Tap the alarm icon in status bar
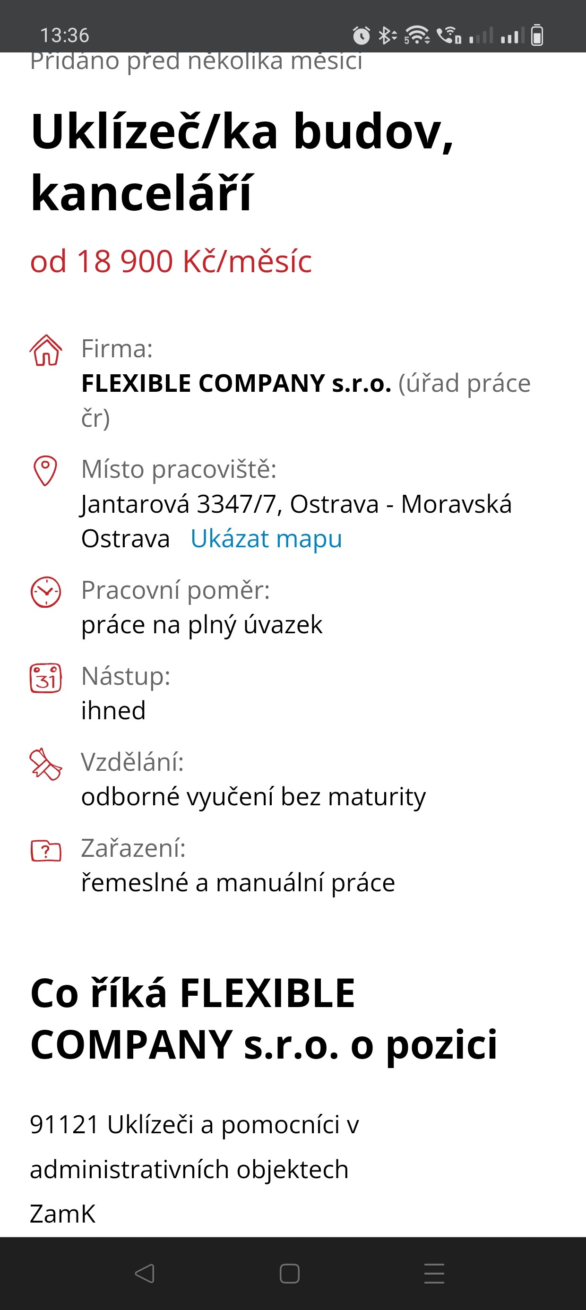The width and height of the screenshot is (586, 1310). coord(361,35)
